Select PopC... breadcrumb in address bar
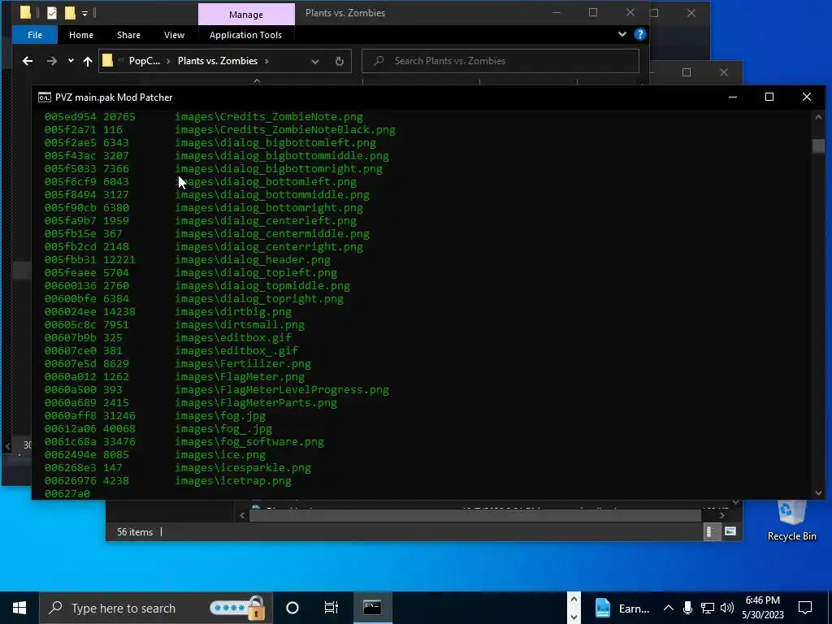 (x=145, y=61)
